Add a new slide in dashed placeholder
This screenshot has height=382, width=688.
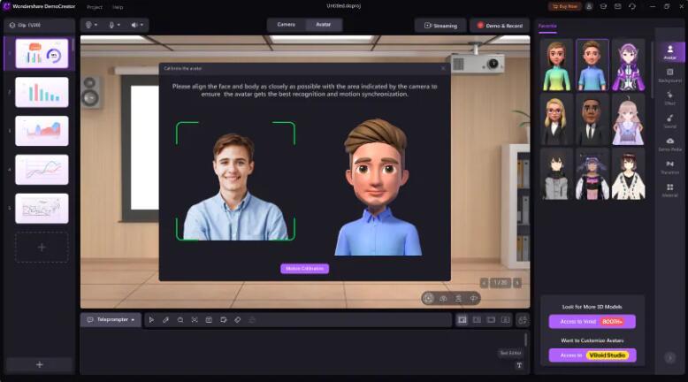[x=42, y=248]
